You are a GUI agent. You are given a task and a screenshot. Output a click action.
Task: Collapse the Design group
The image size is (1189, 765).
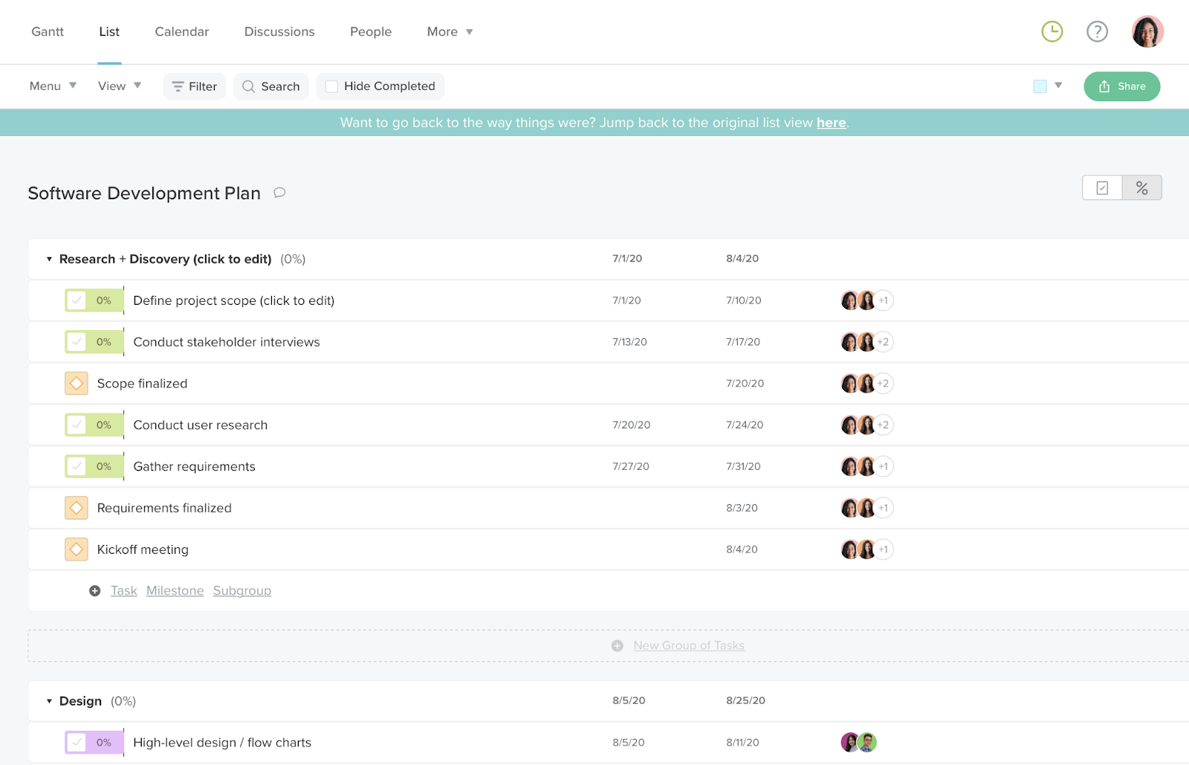[49, 700]
